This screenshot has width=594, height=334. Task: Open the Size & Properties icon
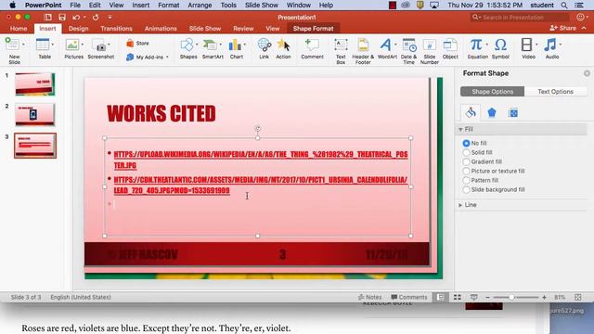point(513,113)
